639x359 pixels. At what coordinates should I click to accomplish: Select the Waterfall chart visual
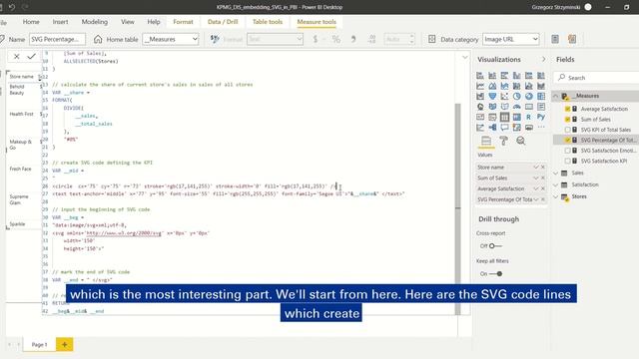[x=480, y=97]
